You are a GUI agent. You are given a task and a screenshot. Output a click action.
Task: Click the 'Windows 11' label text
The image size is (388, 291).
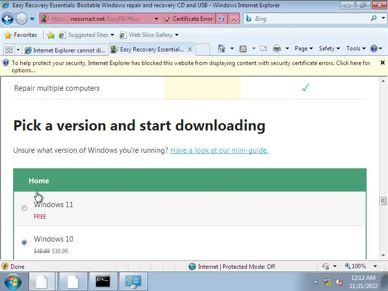click(x=53, y=205)
